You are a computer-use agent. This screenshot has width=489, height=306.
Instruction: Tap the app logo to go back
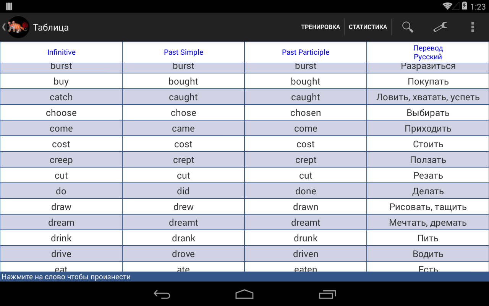[18, 27]
